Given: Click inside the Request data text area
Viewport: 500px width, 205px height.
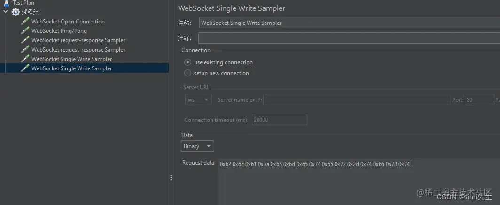Looking at the screenshot, I should (359, 182).
